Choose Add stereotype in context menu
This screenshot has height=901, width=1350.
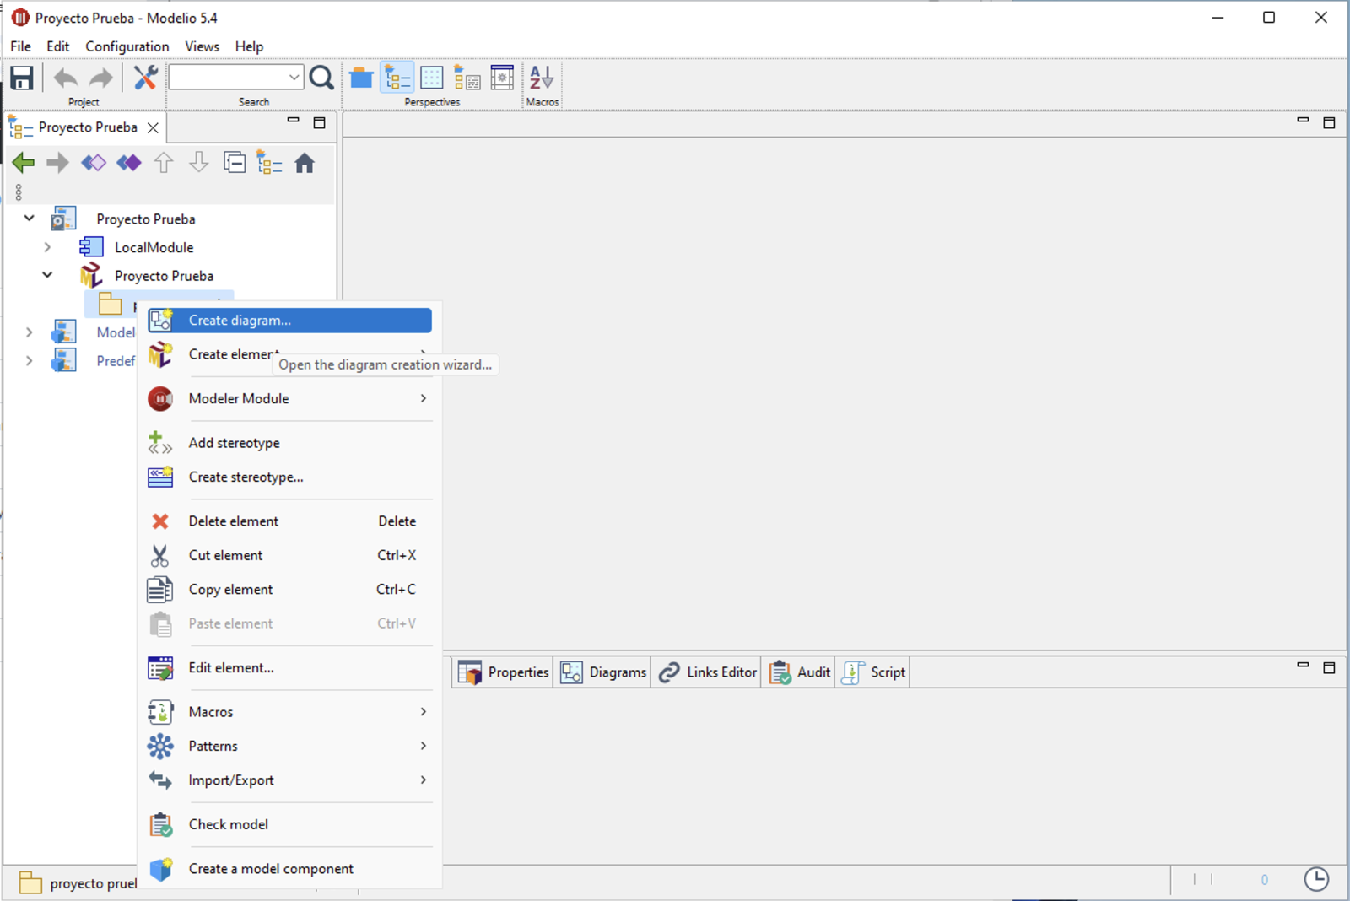[x=289, y=443]
